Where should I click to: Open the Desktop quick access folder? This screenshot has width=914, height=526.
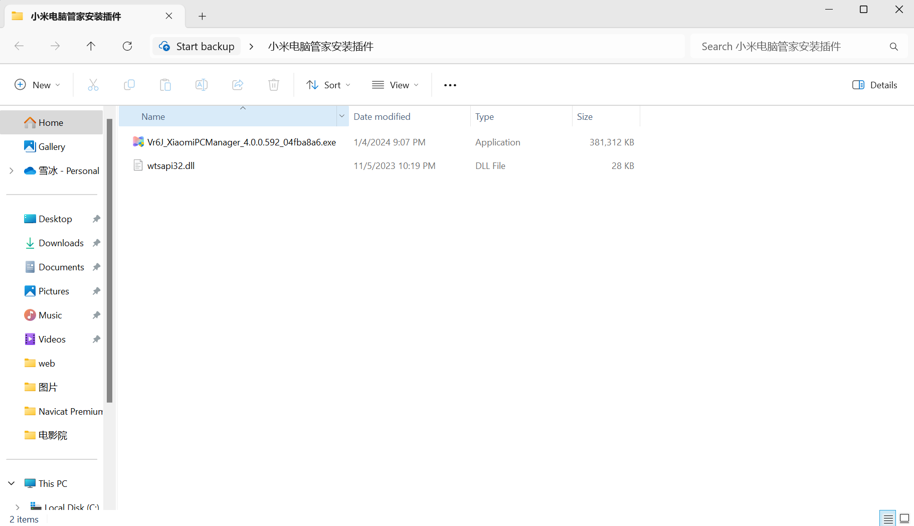coord(51,219)
